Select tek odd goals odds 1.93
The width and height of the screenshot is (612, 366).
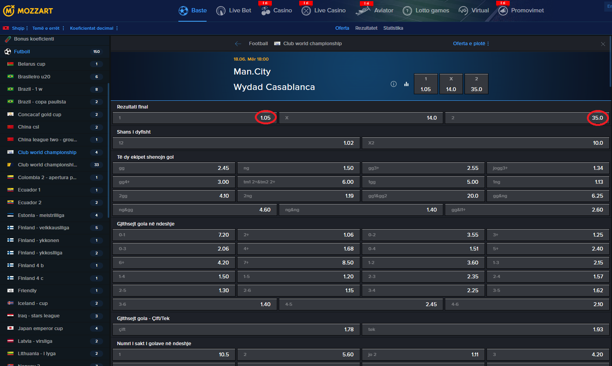point(485,329)
